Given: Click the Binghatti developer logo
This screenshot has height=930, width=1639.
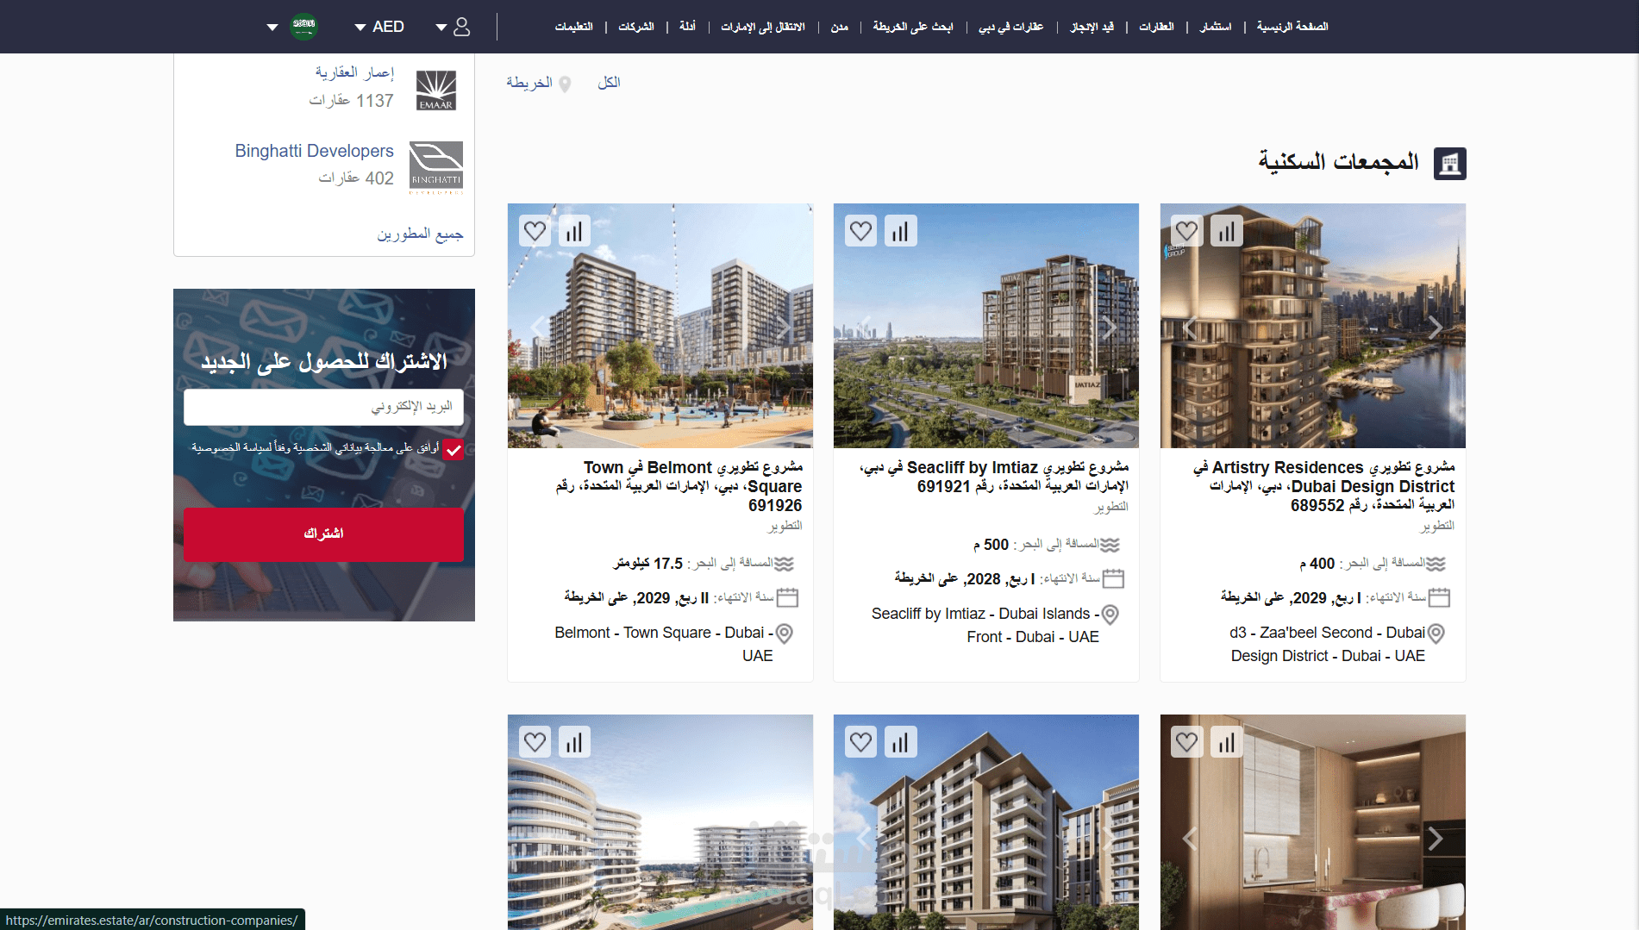Looking at the screenshot, I should (436, 165).
